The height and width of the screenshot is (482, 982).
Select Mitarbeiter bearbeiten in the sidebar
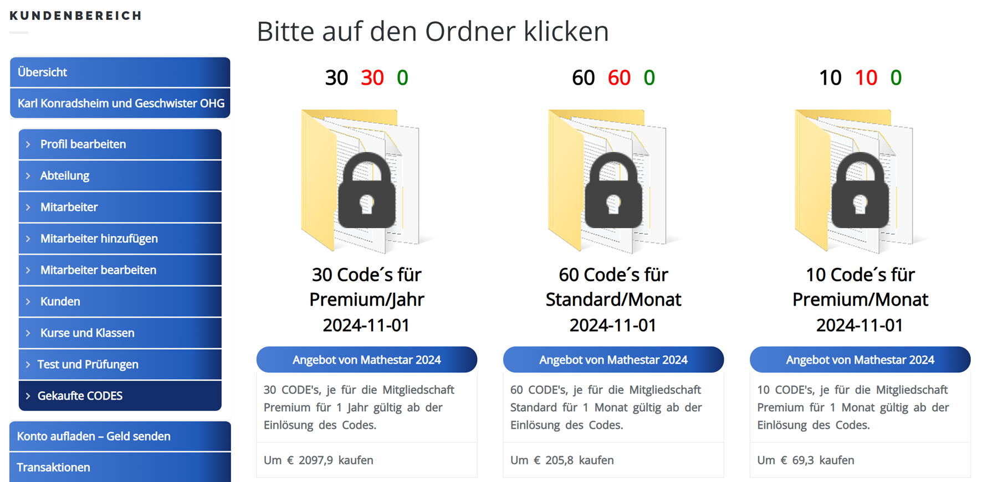point(99,270)
